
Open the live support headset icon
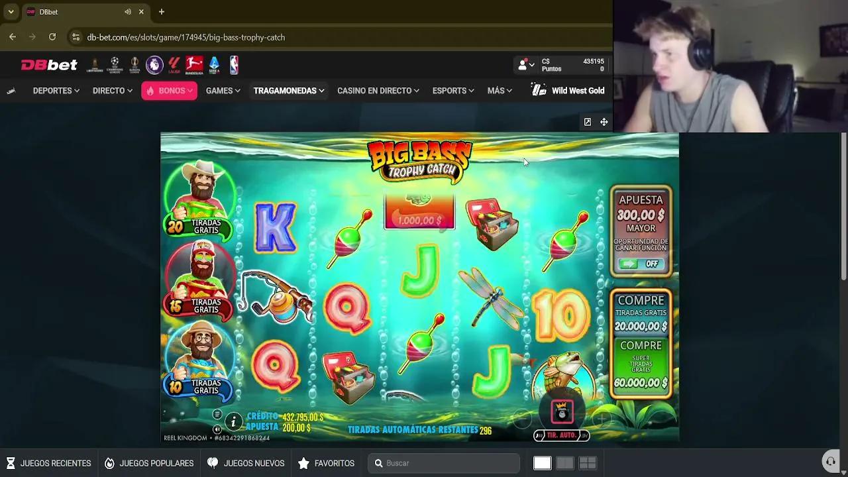tap(830, 462)
